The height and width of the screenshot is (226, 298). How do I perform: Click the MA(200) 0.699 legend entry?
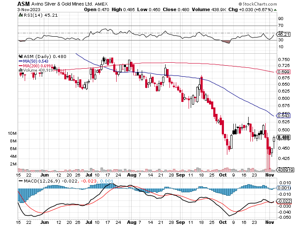pos(37,66)
